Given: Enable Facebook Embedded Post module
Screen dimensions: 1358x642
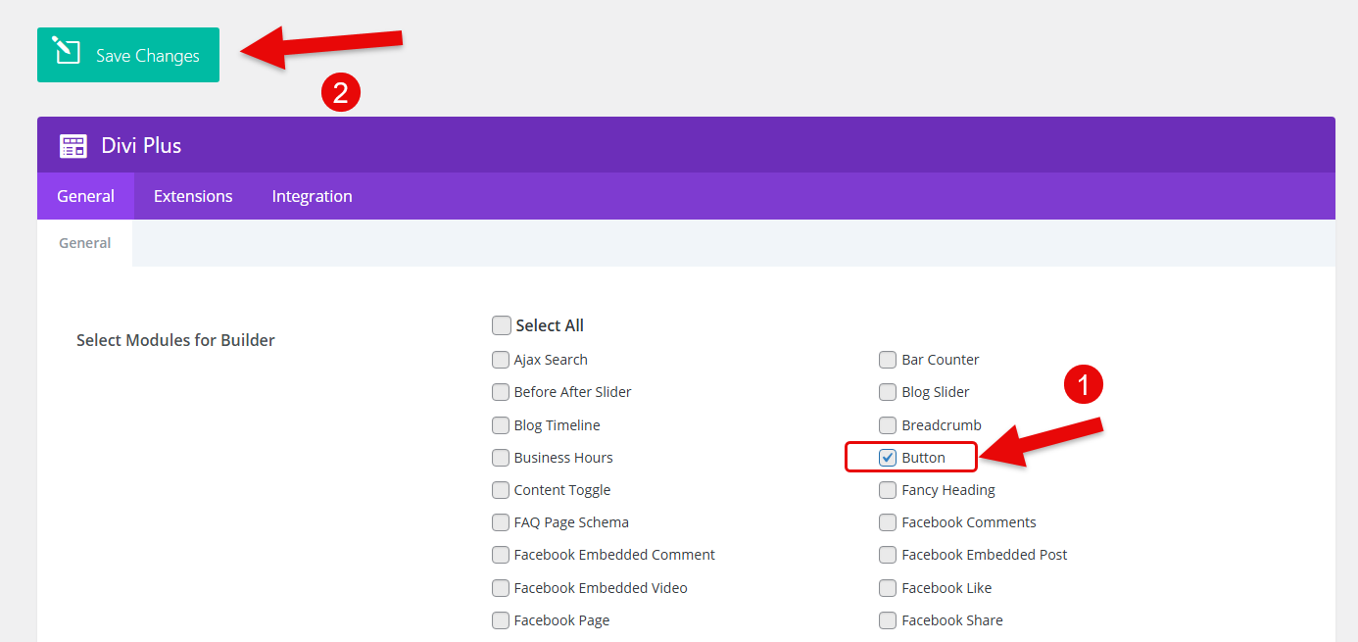Looking at the screenshot, I should (x=888, y=555).
